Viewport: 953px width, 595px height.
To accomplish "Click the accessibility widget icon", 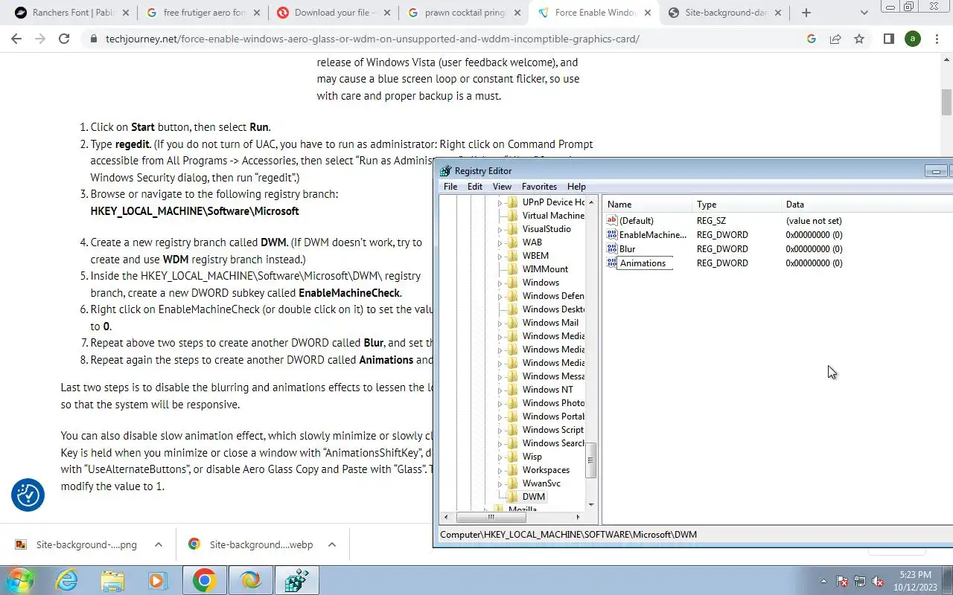I will click(28, 495).
